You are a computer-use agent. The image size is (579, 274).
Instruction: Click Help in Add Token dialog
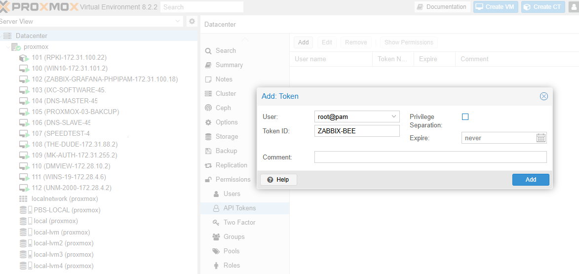278,180
